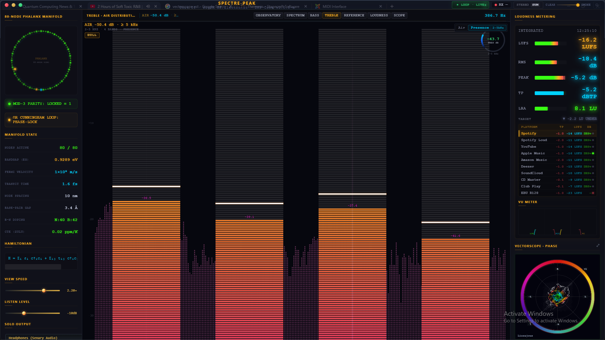This screenshot has height=340, width=605.
Task: Adjust the VIEW SPEED slider handle
Action: tap(44, 290)
